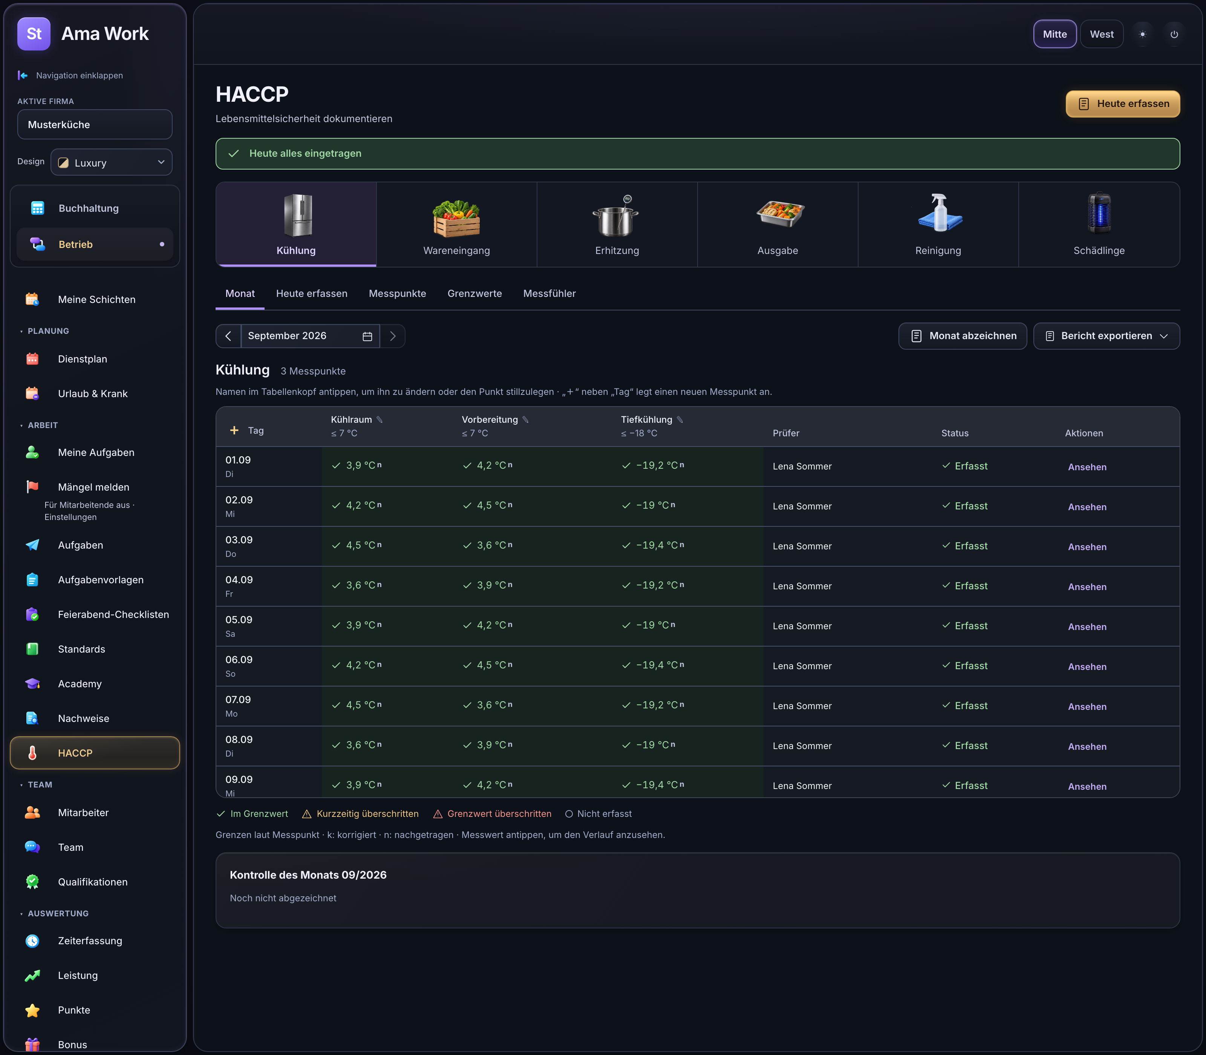Click Monat abzeichnen button

pos(962,336)
